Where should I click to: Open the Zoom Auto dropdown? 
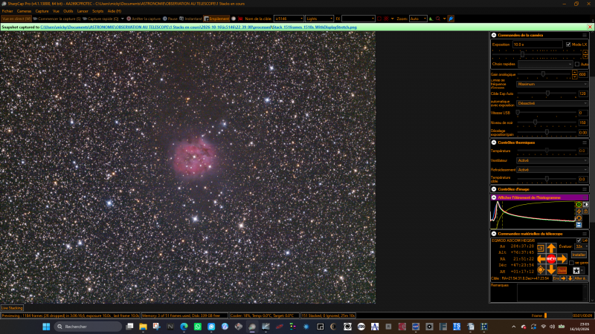[x=418, y=19]
